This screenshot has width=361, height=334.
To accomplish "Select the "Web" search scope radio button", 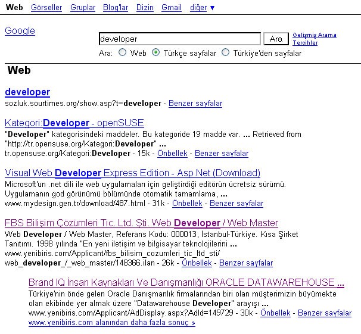I will [123, 52].
